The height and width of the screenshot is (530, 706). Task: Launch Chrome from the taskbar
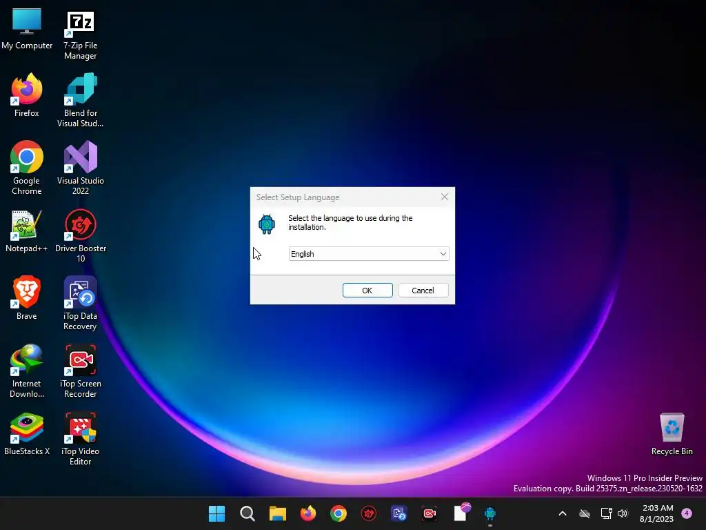(x=338, y=513)
